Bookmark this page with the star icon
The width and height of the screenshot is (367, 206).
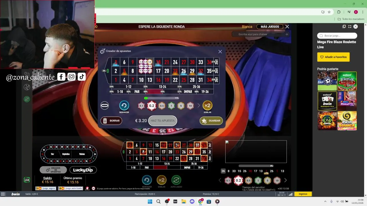click(x=329, y=12)
